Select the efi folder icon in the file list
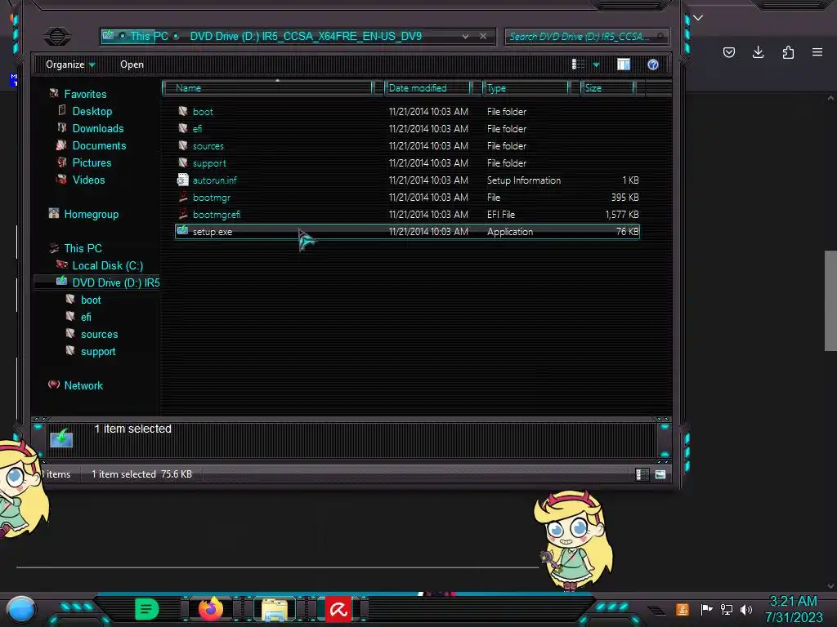The height and width of the screenshot is (627, 837). (x=183, y=128)
